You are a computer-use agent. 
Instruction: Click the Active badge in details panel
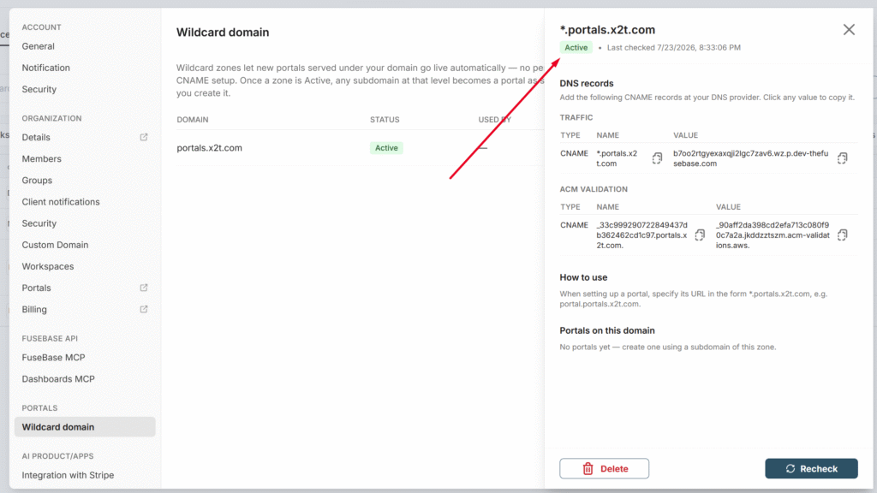[576, 48]
